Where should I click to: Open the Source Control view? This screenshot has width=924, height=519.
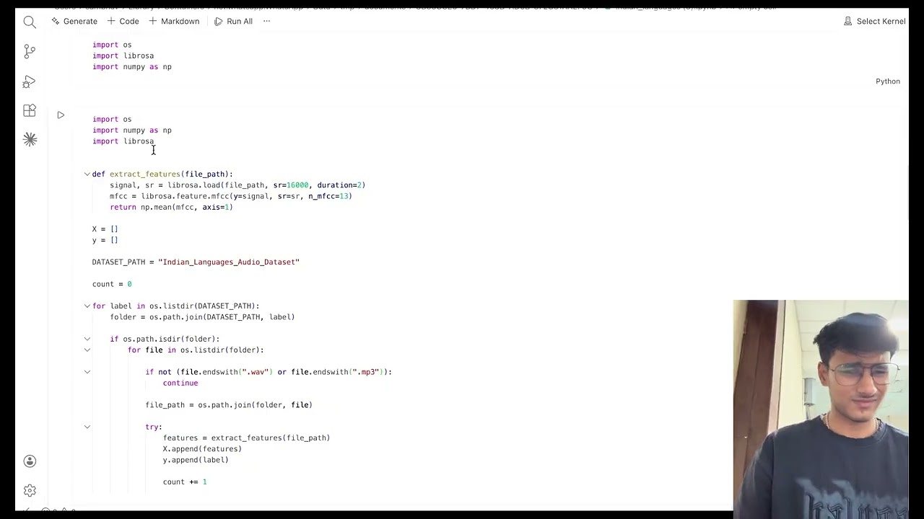click(x=30, y=52)
